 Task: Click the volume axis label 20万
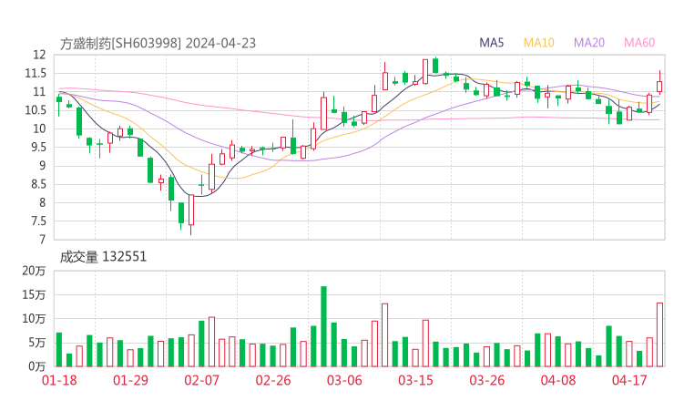pyautogui.click(x=34, y=271)
